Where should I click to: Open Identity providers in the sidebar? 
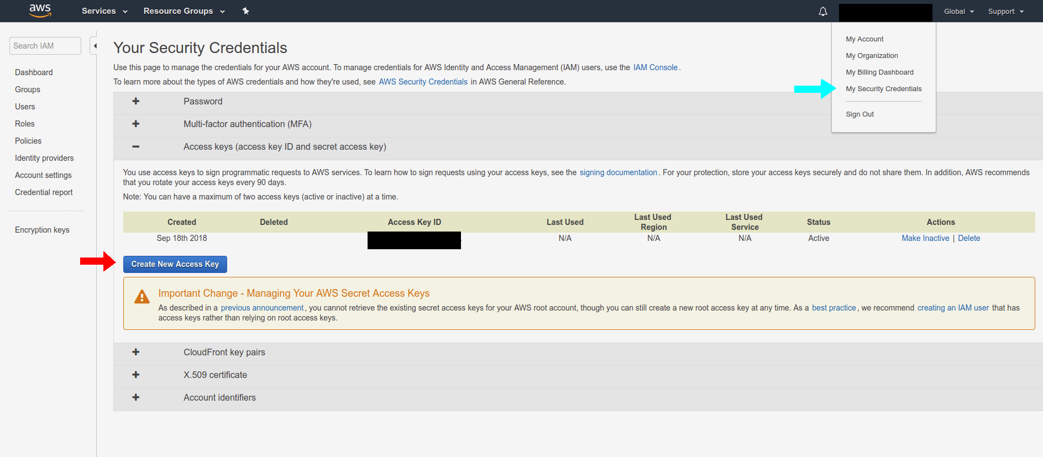44,158
